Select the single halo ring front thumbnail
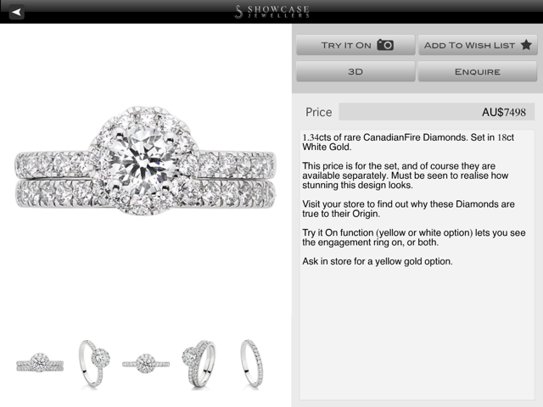This screenshot has width=543, height=407. point(146,364)
